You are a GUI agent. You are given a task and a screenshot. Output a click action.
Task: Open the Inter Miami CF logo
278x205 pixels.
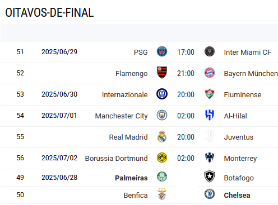210,51
